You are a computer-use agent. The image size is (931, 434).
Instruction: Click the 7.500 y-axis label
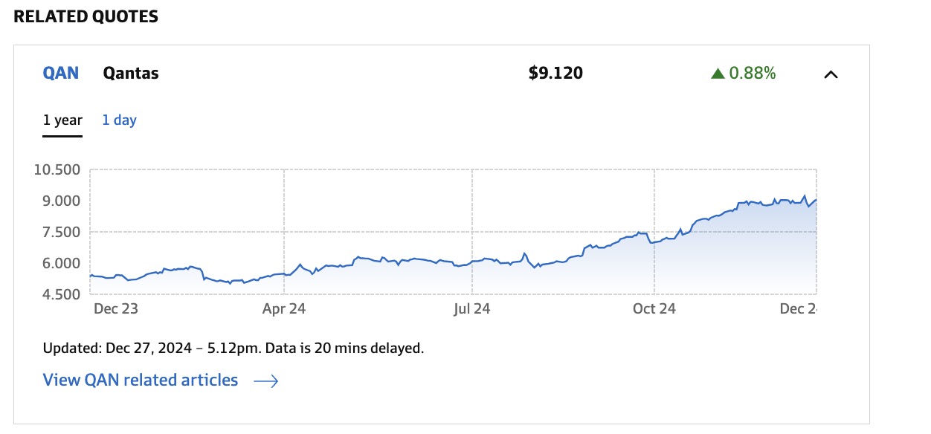coord(61,232)
